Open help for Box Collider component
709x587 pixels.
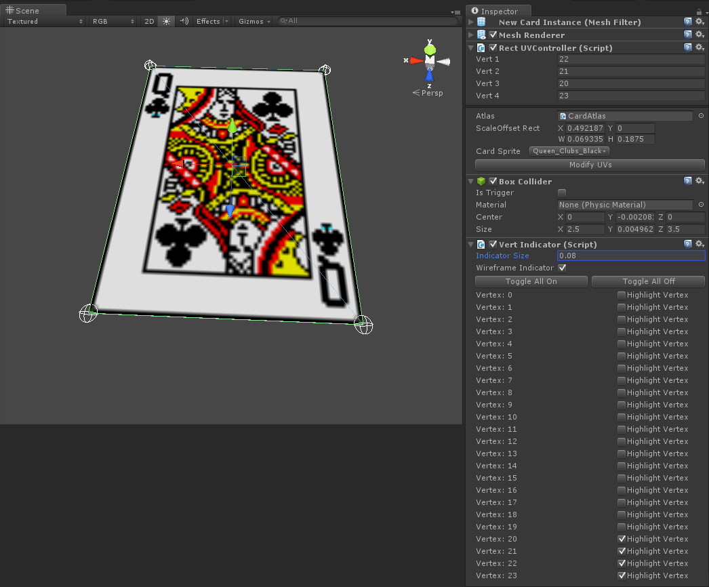click(687, 181)
